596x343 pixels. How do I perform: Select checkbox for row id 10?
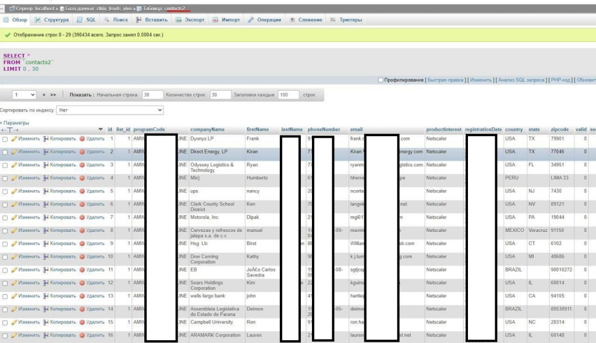click(x=5, y=257)
